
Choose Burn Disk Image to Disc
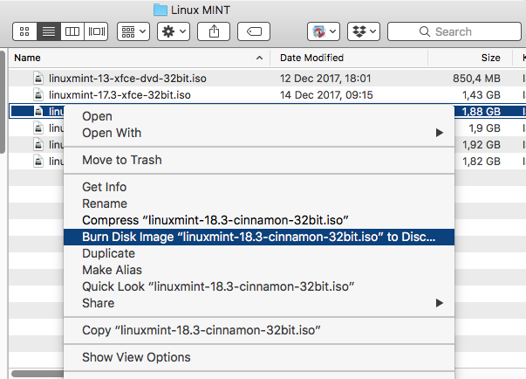tap(259, 237)
